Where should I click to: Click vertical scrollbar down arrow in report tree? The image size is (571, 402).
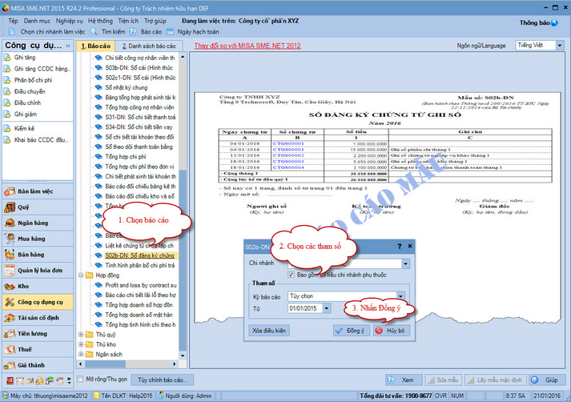(x=183, y=356)
